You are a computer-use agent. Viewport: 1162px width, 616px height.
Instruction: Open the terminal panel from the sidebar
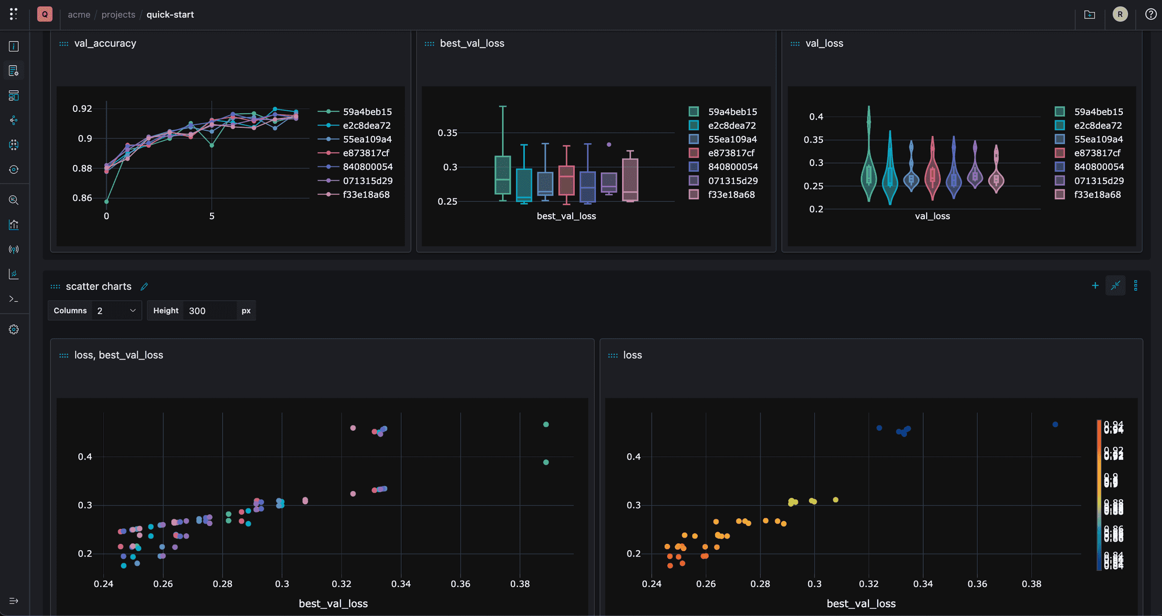(14, 299)
